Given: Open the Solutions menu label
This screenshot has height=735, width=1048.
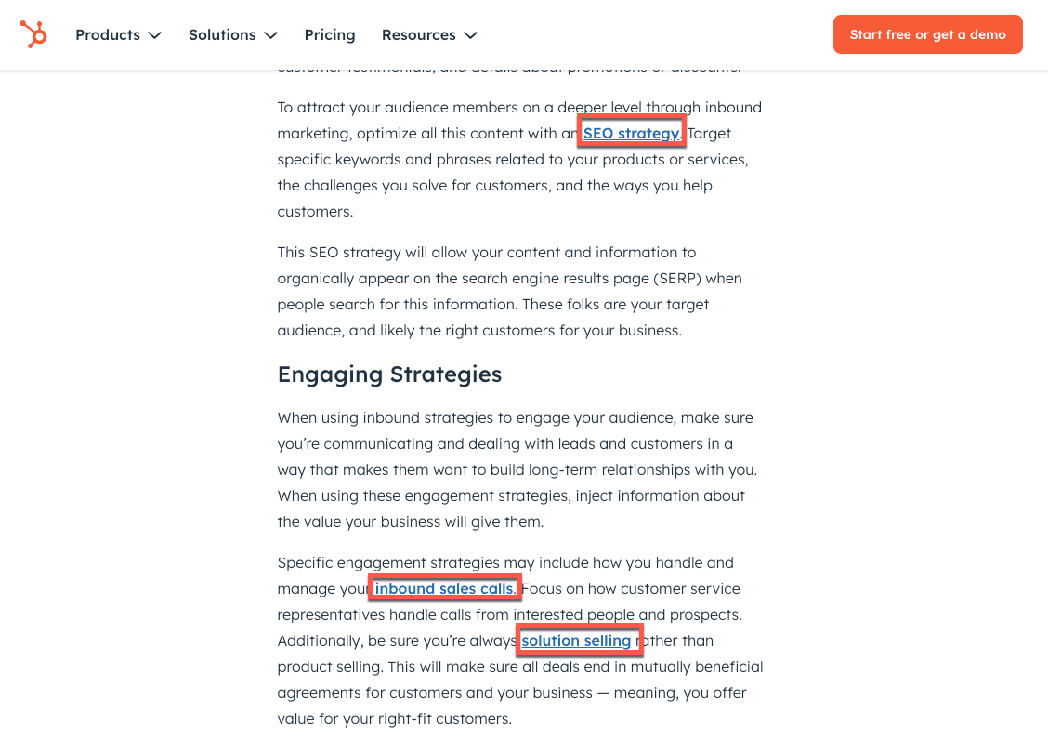Looking at the screenshot, I should tap(222, 35).
